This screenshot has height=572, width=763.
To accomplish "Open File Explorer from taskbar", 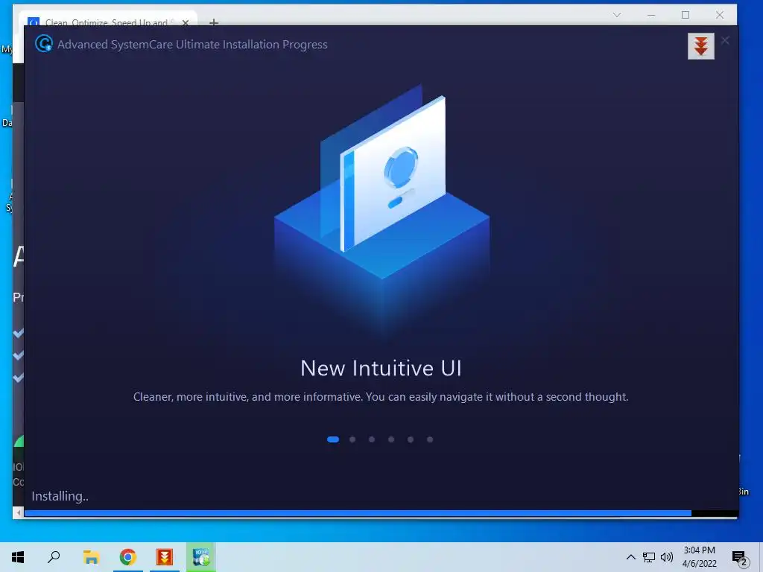I will pyautogui.click(x=91, y=557).
